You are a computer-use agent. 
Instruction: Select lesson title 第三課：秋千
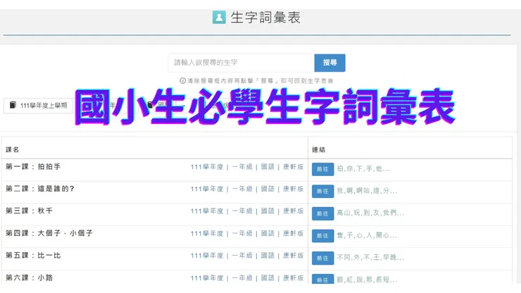[30, 211]
